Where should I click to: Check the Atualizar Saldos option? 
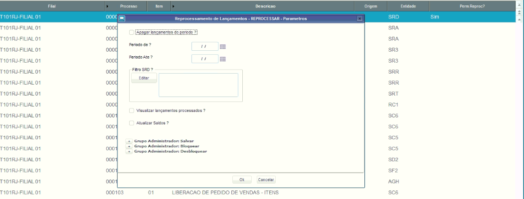[132, 123]
